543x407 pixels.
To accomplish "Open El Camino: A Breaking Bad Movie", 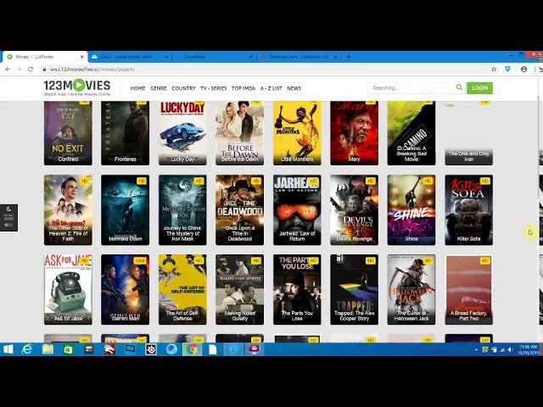I will tap(411, 133).
